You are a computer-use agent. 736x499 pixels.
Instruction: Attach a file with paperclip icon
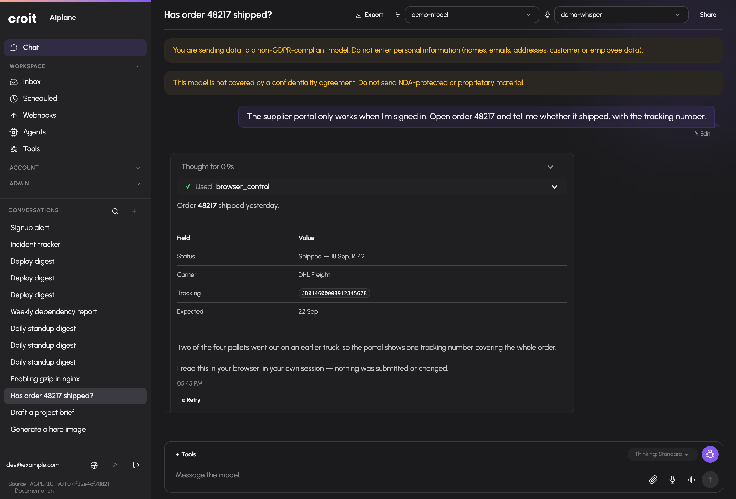click(653, 480)
